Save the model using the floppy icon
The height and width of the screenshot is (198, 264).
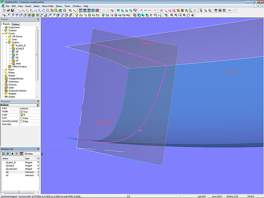12,11
